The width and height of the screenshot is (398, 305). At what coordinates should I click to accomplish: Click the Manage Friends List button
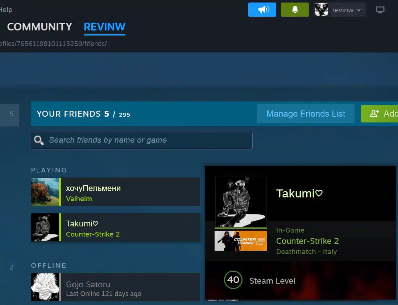pos(306,114)
